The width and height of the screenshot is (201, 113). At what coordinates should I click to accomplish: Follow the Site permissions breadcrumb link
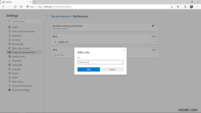coord(61,16)
